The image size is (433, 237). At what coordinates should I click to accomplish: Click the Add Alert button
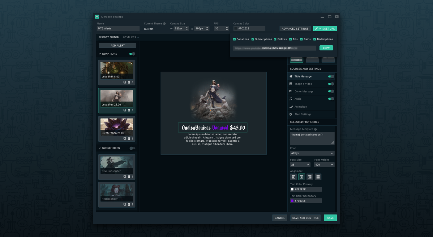point(118,45)
